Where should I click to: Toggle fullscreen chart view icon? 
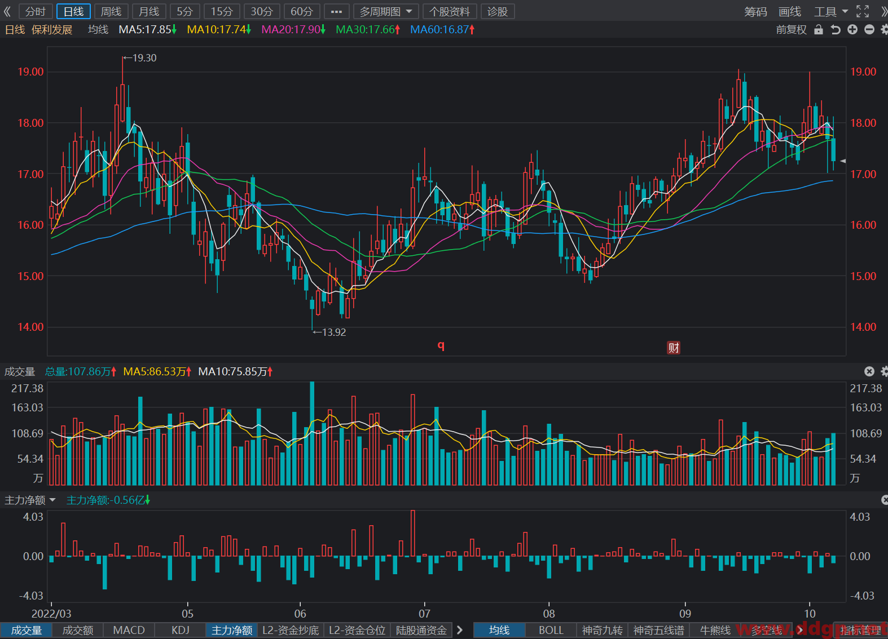(863, 11)
